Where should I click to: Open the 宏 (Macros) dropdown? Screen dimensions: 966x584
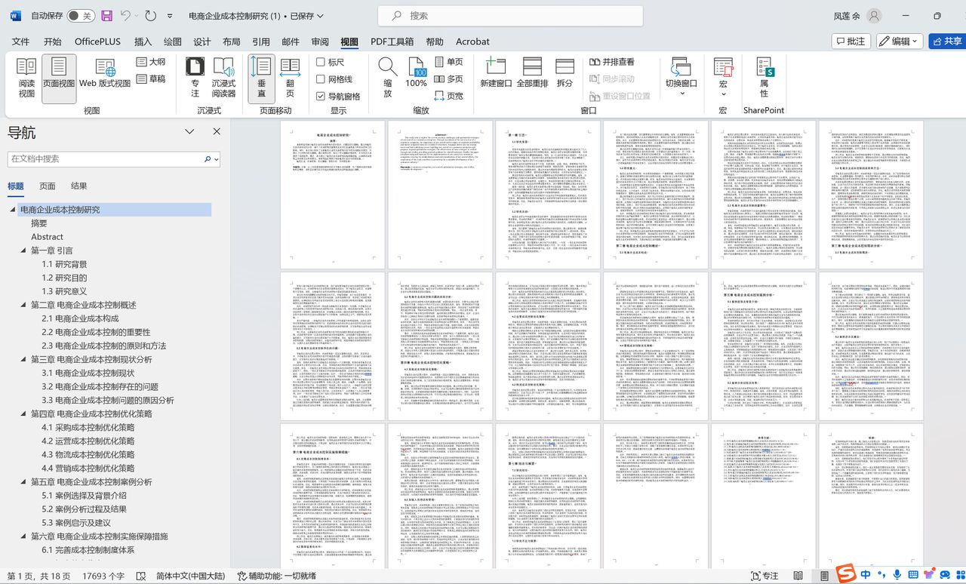[723, 78]
